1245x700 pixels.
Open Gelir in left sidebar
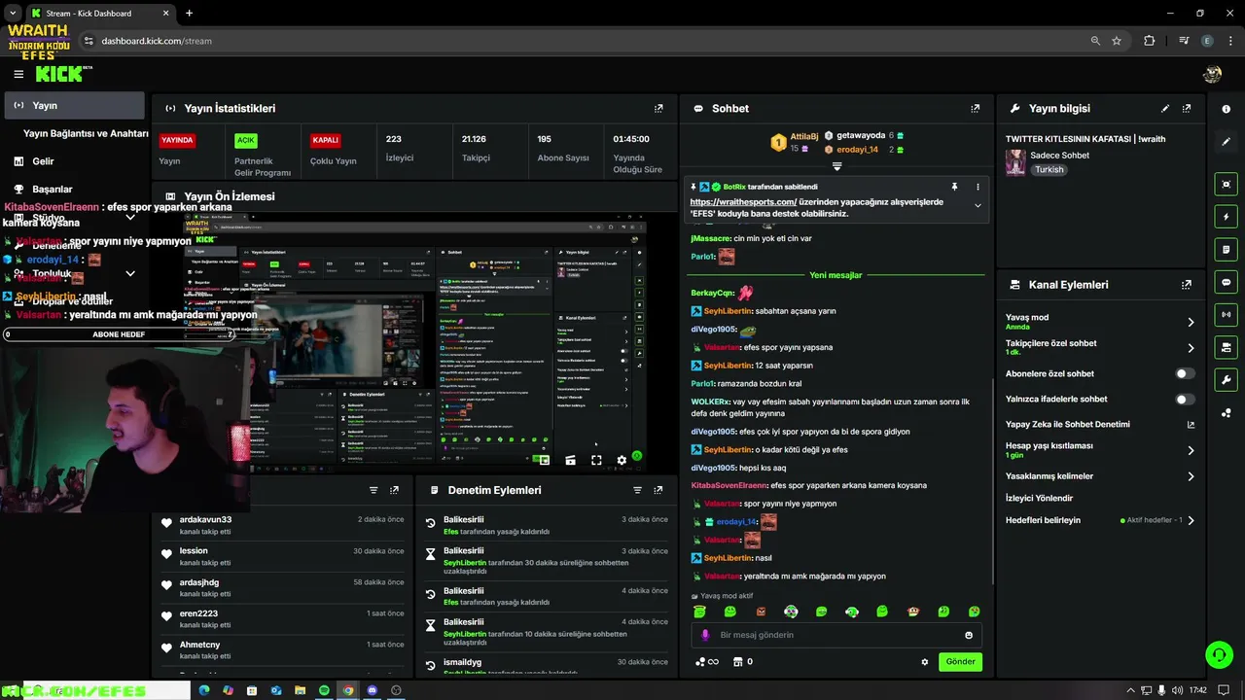click(43, 161)
